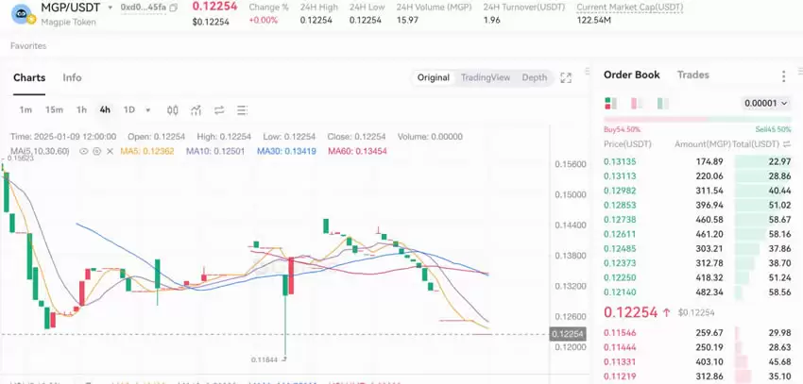Switch to the Info tab
This screenshot has height=384, width=803.
(x=72, y=77)
